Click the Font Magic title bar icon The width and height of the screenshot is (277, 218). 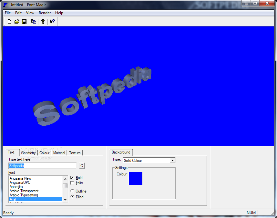5,5
